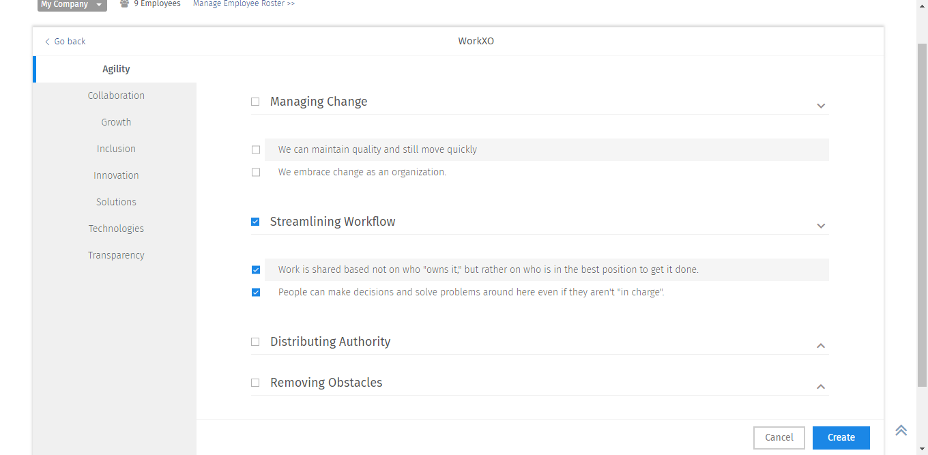This screenshot has height=455, width=928.
Task: Enable "We can maintain quality" checkbox
Action: click(x=256, y=150)
